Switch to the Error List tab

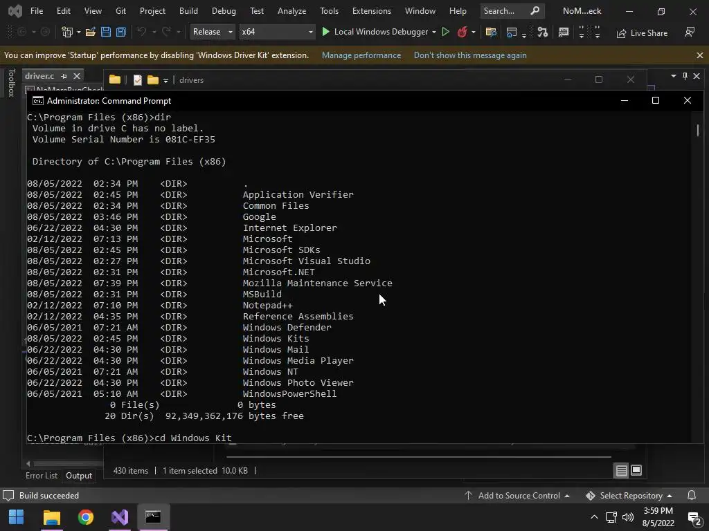pos(42,476)
